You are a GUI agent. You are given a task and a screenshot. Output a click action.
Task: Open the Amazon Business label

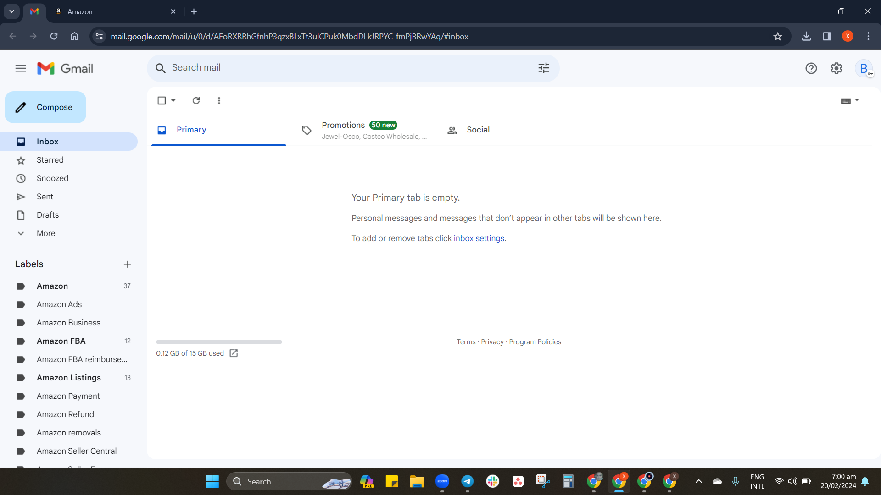pyautogui.click(x=69, y=323)
